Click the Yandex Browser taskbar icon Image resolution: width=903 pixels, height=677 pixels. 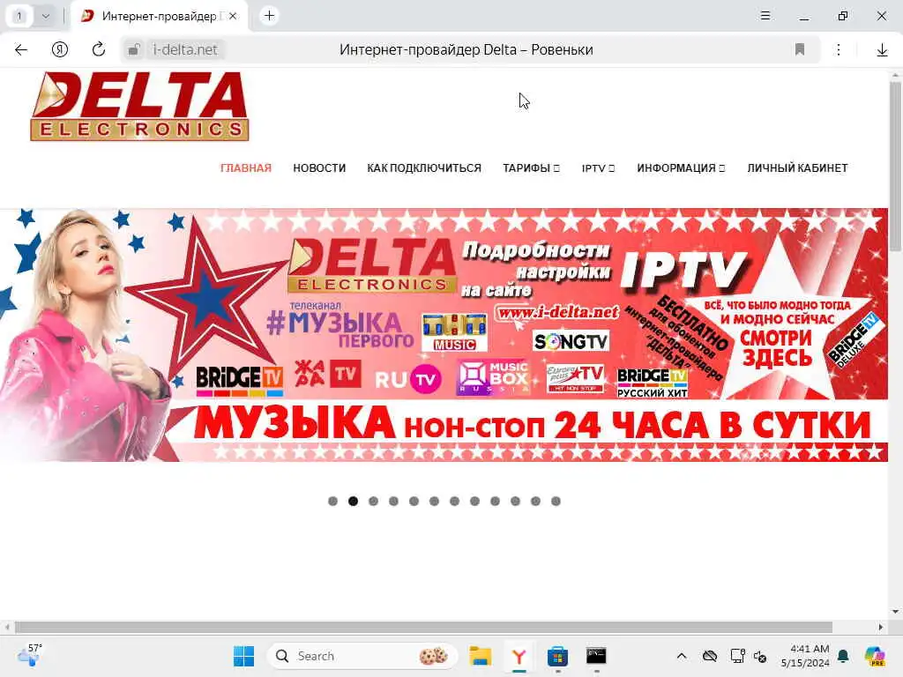tap(519, 656)
